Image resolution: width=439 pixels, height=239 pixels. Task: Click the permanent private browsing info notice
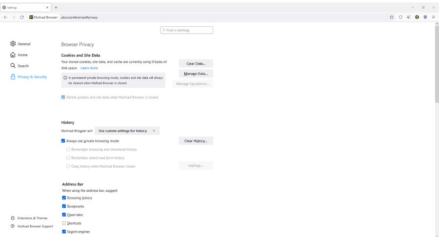(x=113, y=80)
